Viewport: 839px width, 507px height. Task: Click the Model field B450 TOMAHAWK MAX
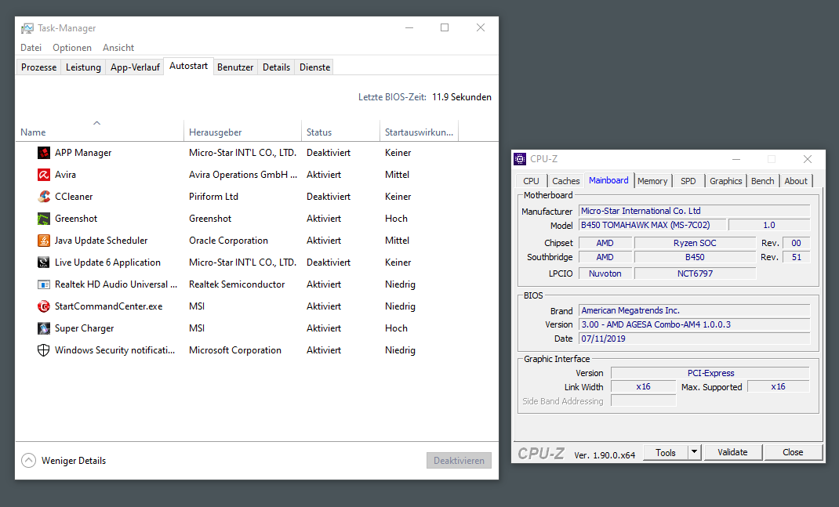[652, 225]
